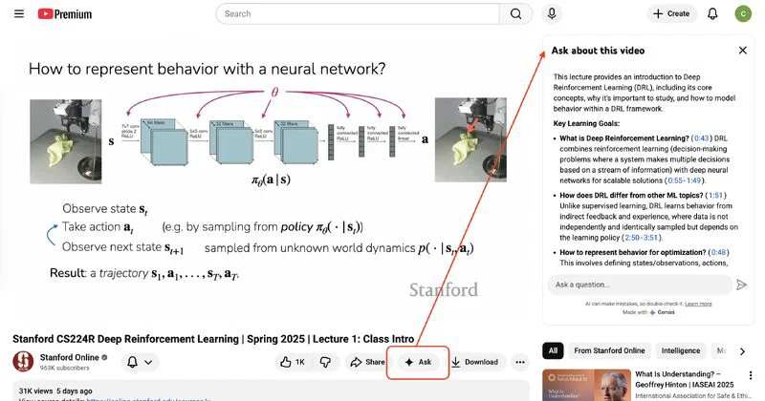Select the Intelligence filter chip
The width and height of the screenshot is (765, 401).
click(x=681, y=350)
